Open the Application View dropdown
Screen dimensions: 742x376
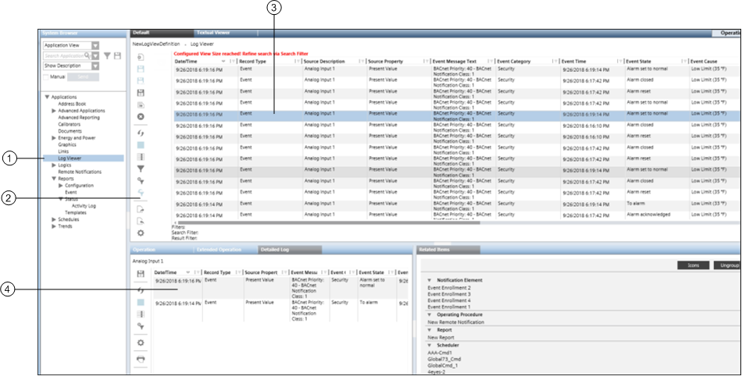click(95, 46)
